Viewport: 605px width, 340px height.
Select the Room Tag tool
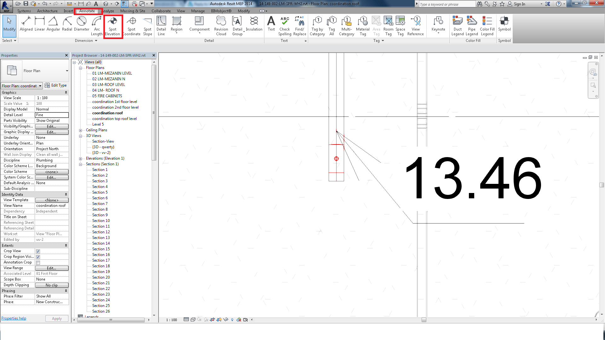click(388, 25)
